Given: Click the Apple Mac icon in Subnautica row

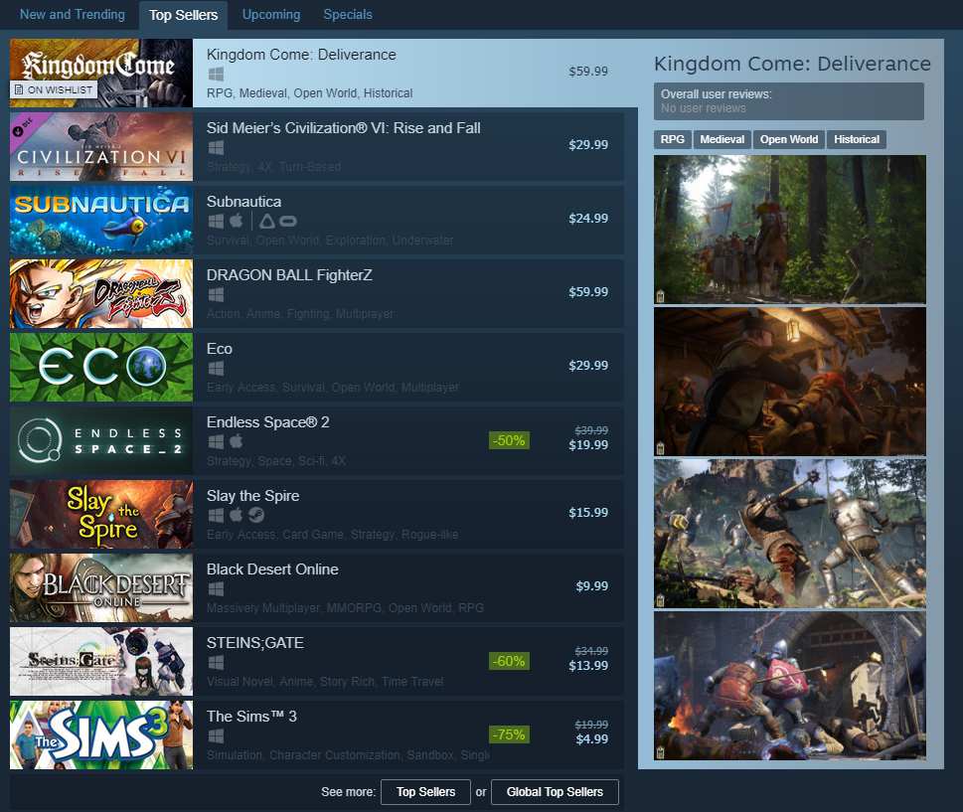Looking at the screenshot, I should (x=236, y=221).
